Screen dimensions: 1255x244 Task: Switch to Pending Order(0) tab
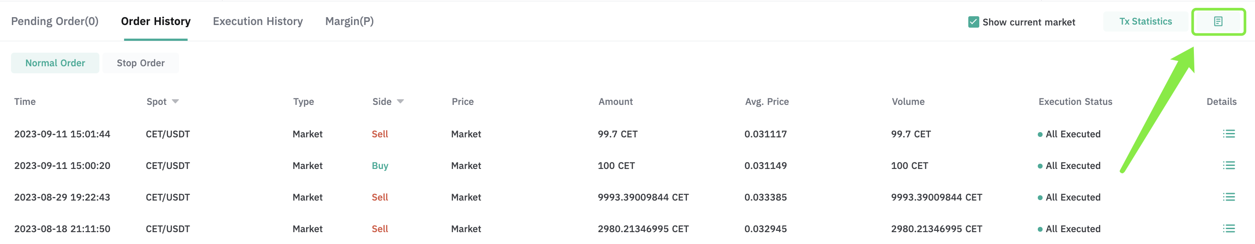[55, 22]
